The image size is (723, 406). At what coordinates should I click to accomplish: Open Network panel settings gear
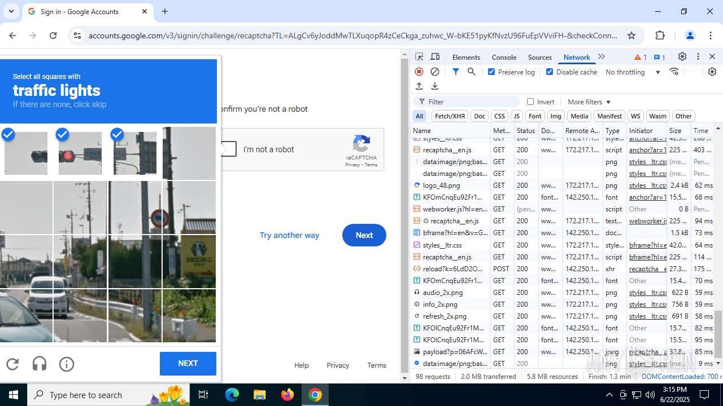(x=712, y=72)
